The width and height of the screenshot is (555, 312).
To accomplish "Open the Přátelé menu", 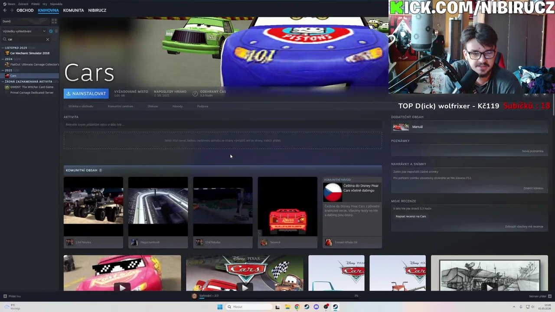I will (x=36, y=4).
